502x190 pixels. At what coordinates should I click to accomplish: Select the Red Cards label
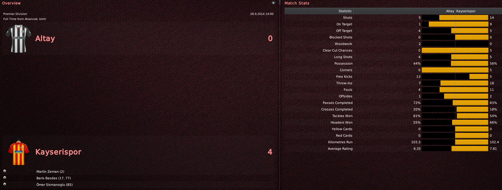[344, 136]
